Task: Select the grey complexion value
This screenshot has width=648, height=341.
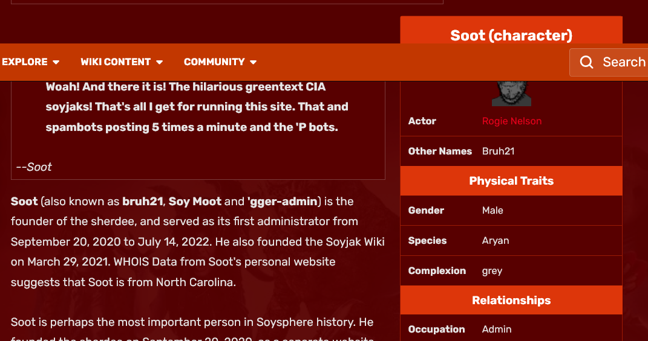Action: tap(492, 271)
